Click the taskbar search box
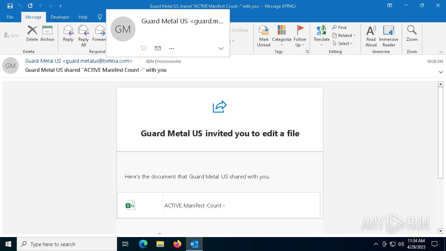 (67, 244)
